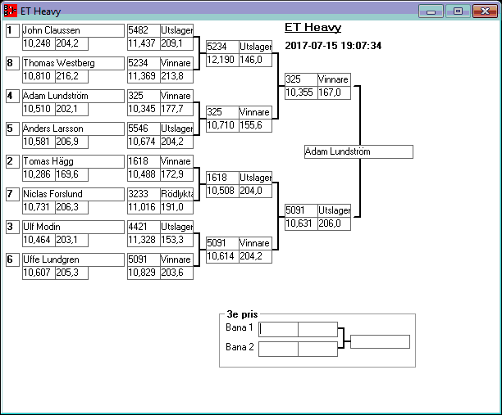The width and height of the screenshot is (502, 415).
Task: Click the 2017-07-15 19:07:34 timestamp
Action: 332,46
